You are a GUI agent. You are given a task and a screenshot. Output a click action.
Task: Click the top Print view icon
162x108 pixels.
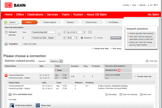tap(147, 61)
